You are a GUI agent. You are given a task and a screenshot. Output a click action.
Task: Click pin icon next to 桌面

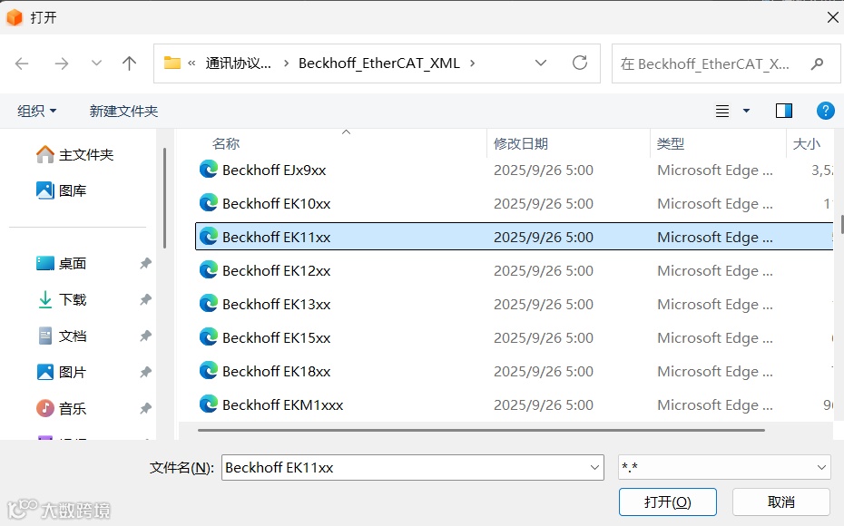pos(145,264)
